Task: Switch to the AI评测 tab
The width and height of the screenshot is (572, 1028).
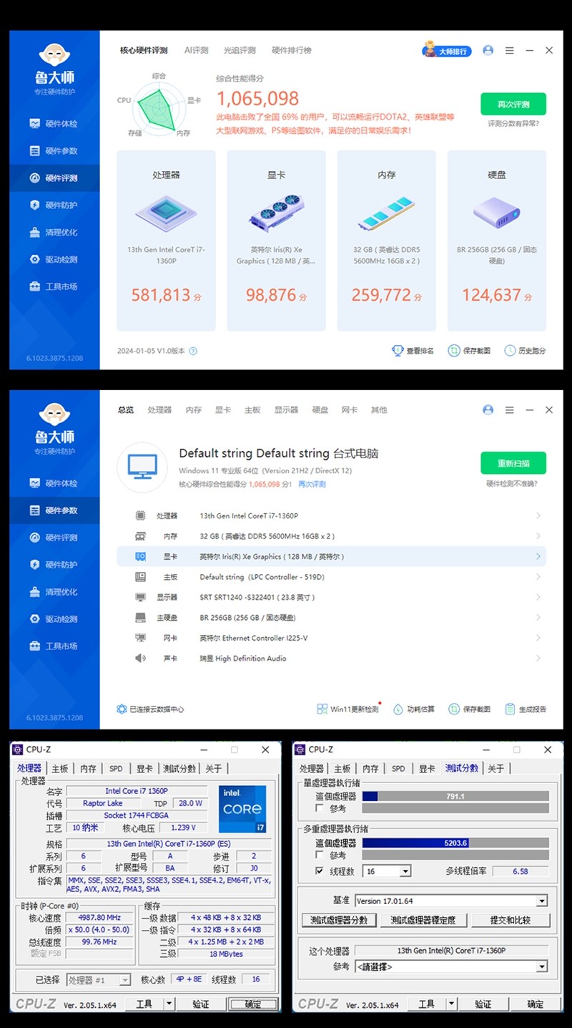Action: click(197, 51)
